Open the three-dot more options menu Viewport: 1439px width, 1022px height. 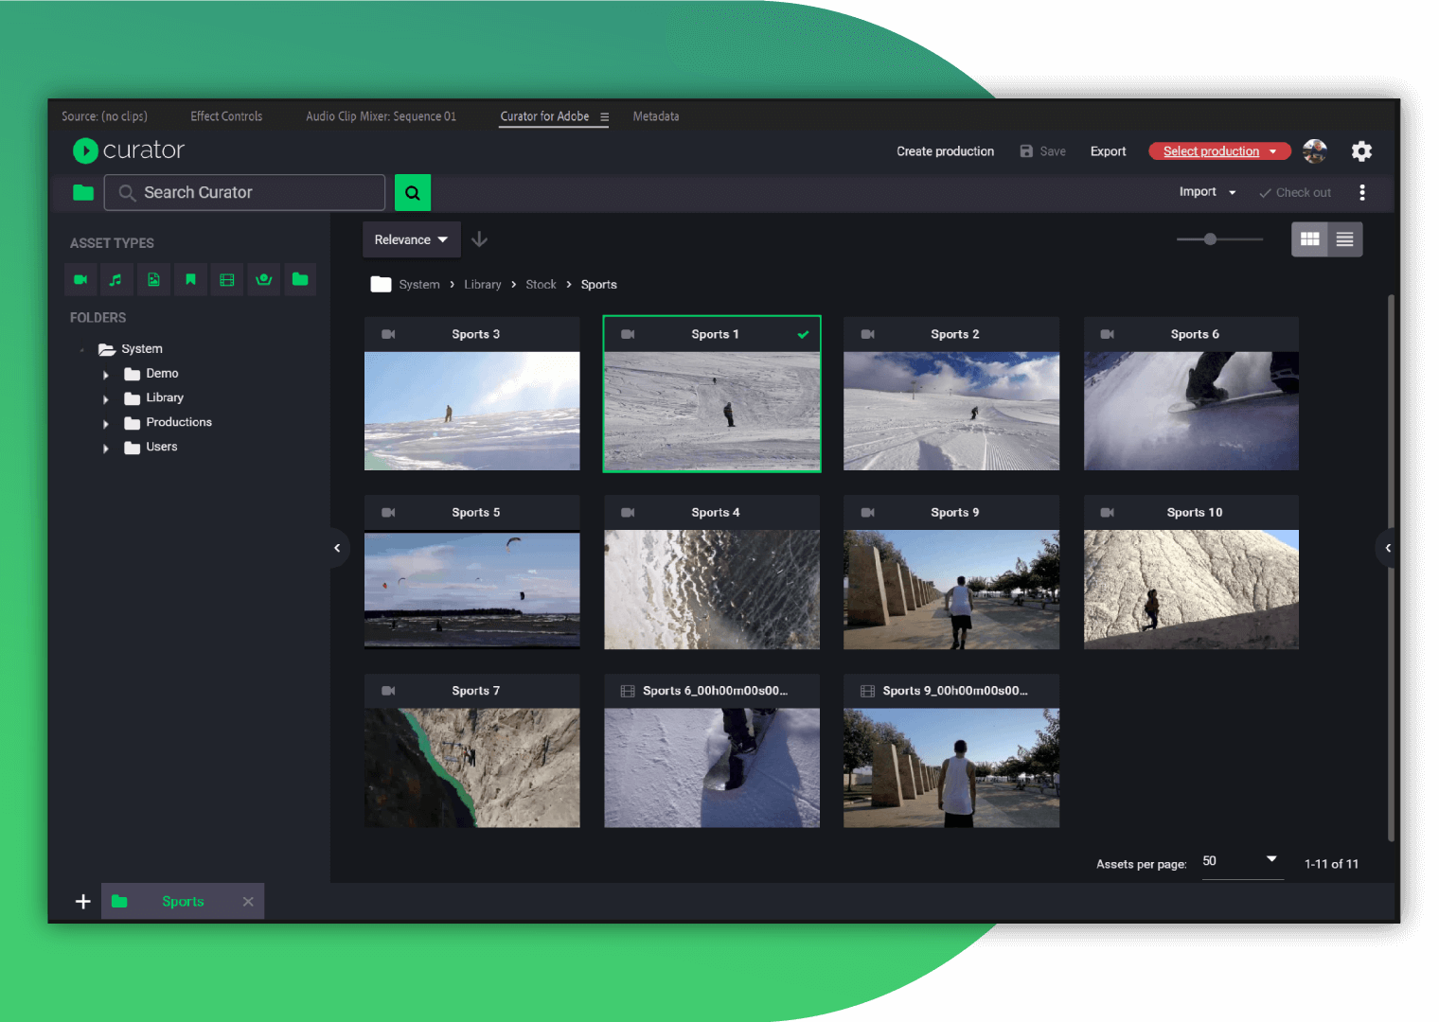(1362, 192)
